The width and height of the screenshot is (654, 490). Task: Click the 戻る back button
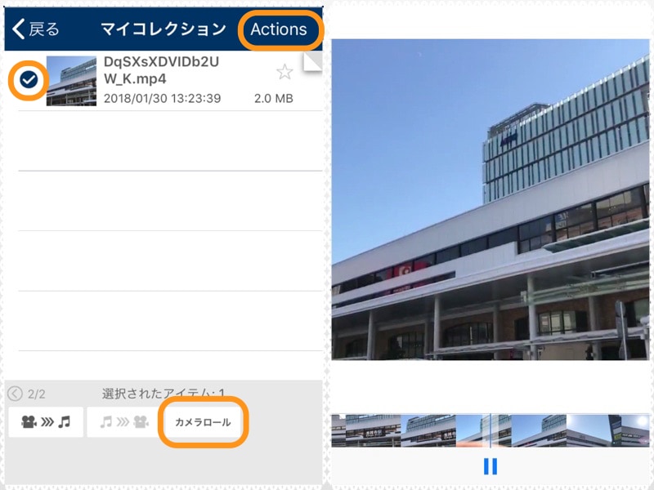tap(34, 29)
